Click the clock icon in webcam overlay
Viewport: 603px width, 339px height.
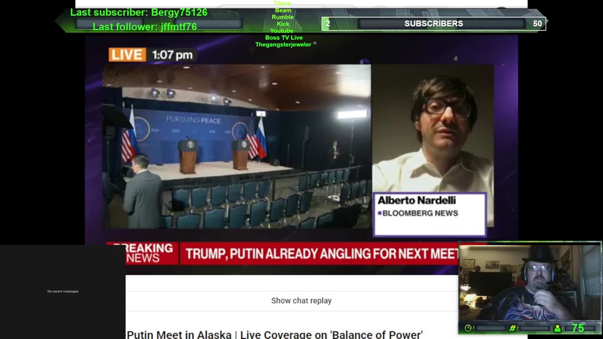pos(468,328)
